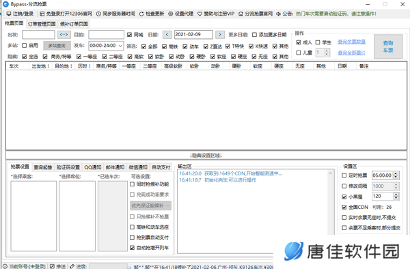Screen dimensions: 410x269
Task: Open 自动支付 tab
Action: click(x=161, y=167)
